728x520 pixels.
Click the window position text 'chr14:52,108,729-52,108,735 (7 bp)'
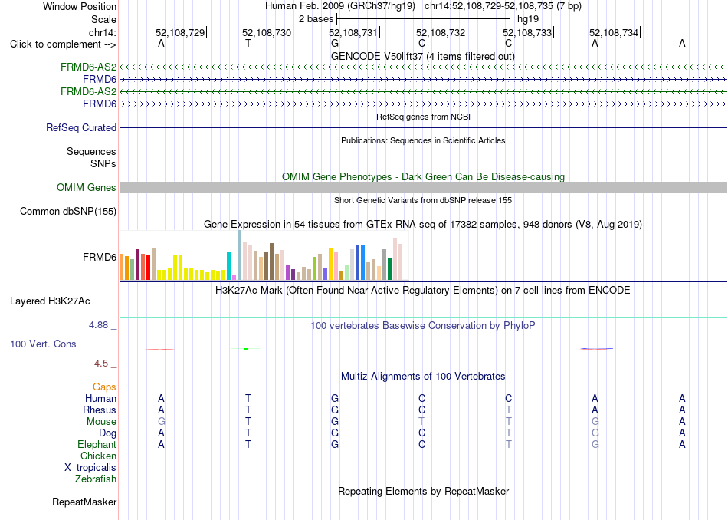pos(503,6)
